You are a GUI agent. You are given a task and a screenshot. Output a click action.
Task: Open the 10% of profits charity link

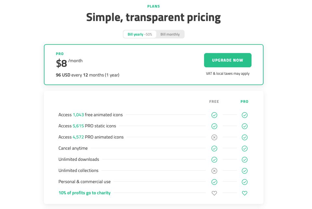click(84, 193)
